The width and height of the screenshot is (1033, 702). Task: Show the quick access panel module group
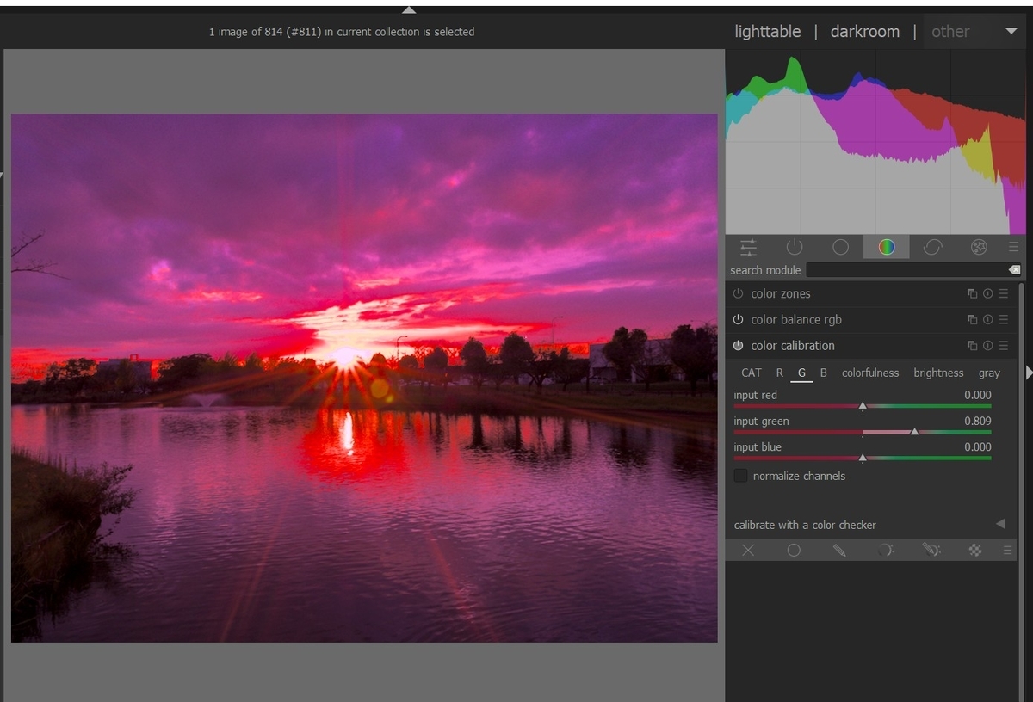tap(748, 248)
